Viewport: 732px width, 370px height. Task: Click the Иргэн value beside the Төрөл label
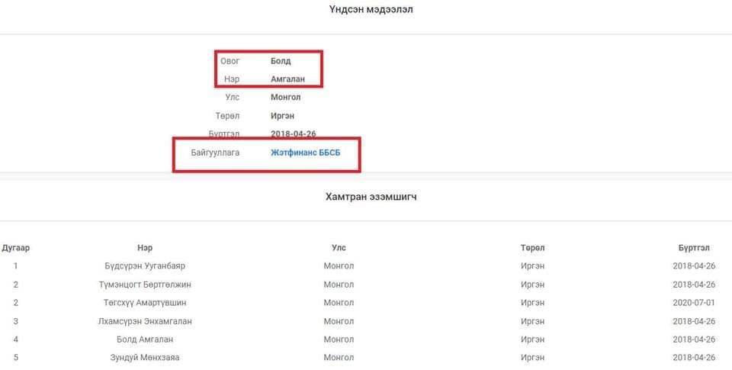click(284, 116)
